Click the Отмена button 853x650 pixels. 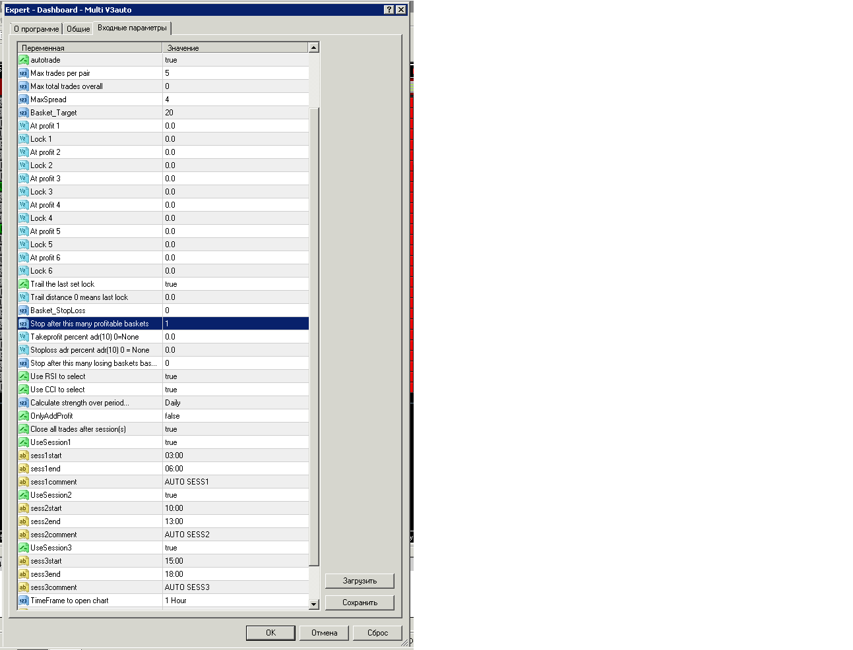324,633
